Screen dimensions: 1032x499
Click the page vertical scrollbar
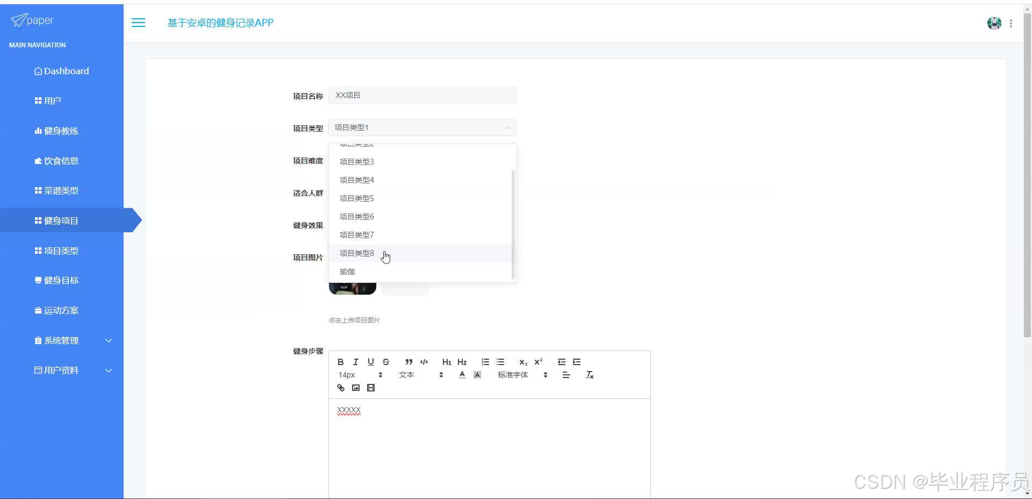click(1027, 175)
